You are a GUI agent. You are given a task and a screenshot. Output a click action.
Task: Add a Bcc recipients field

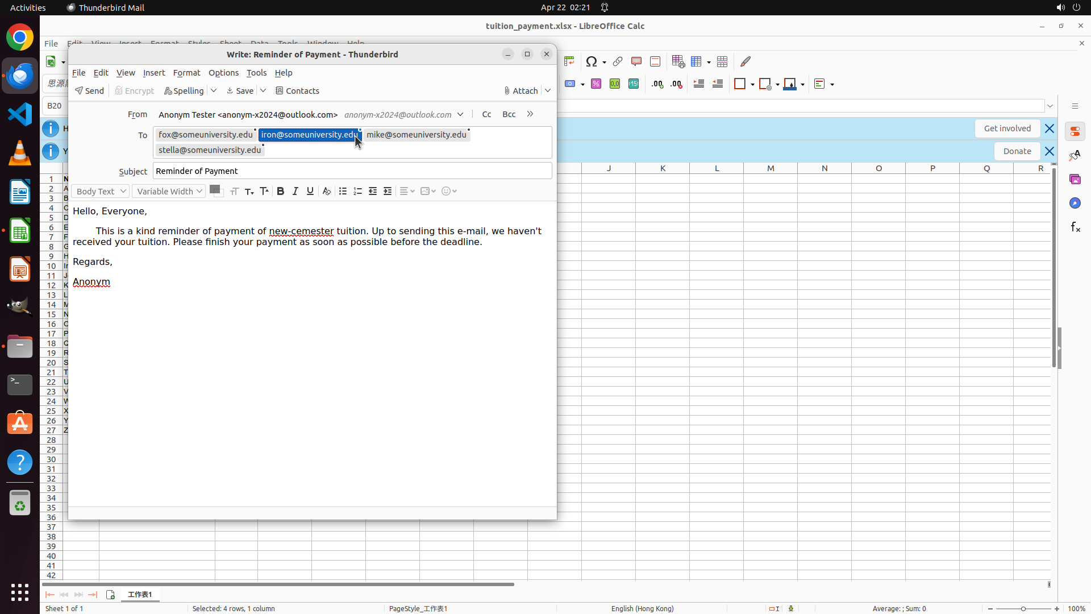tap(509, 114)
